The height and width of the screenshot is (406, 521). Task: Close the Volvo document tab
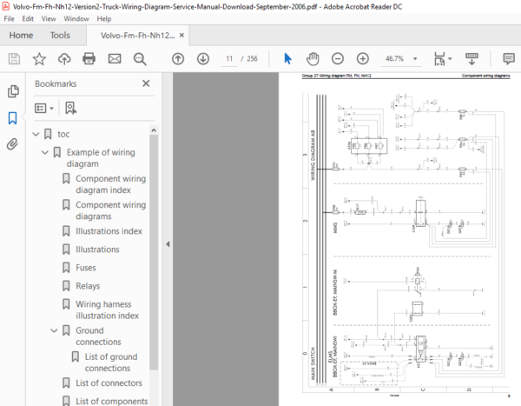181,36
